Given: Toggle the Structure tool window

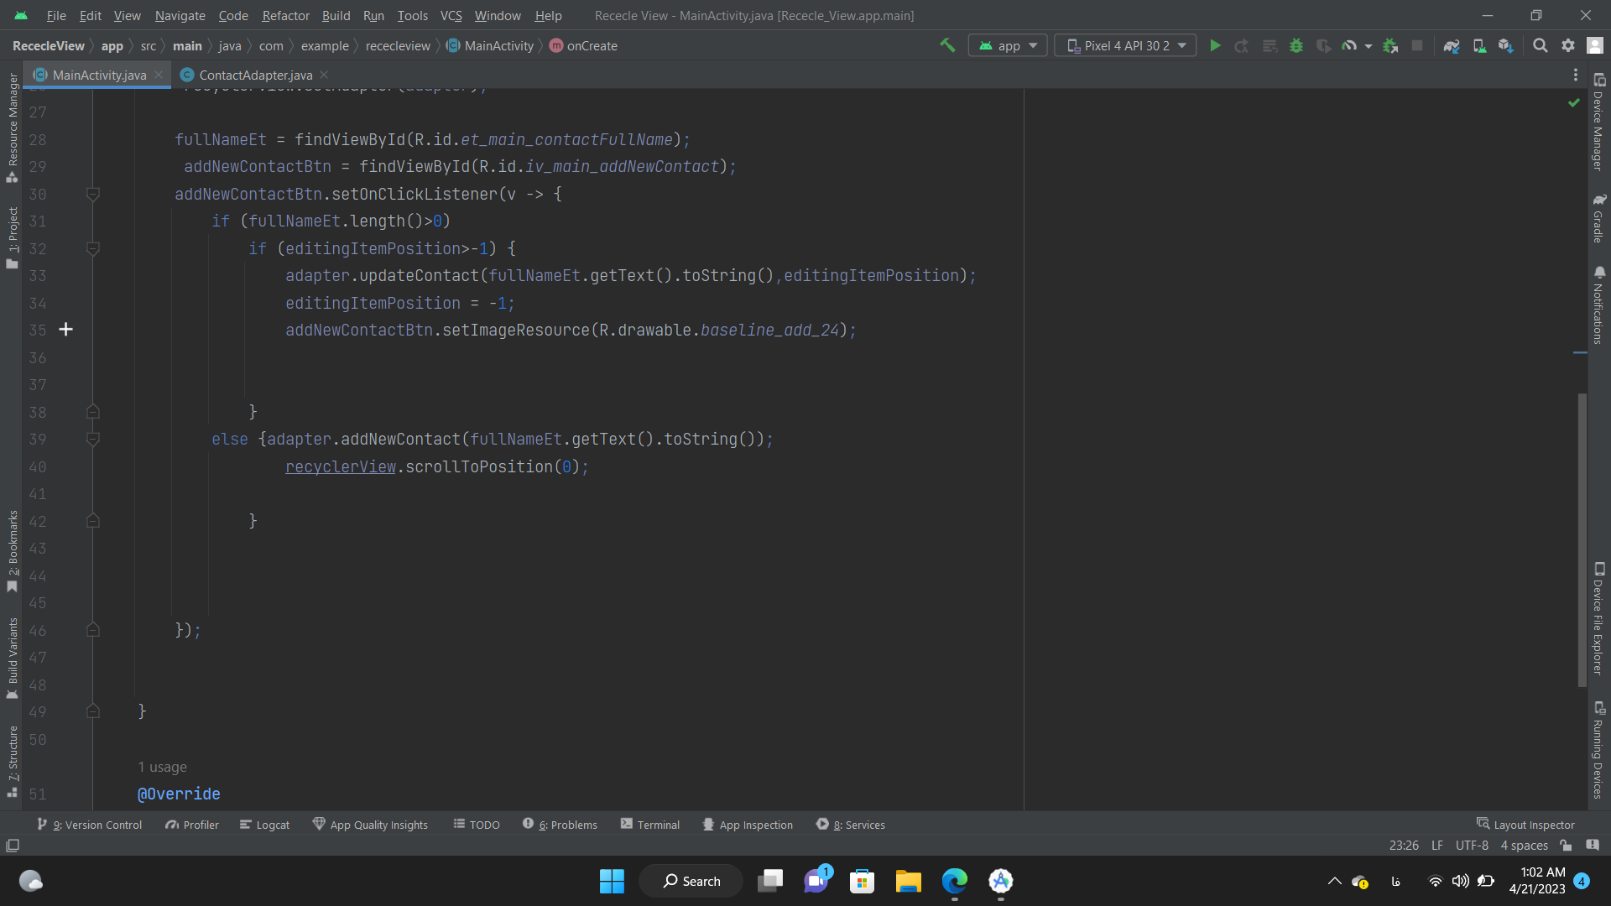Looking at the screenshot, I should click(x=12, y=762).
